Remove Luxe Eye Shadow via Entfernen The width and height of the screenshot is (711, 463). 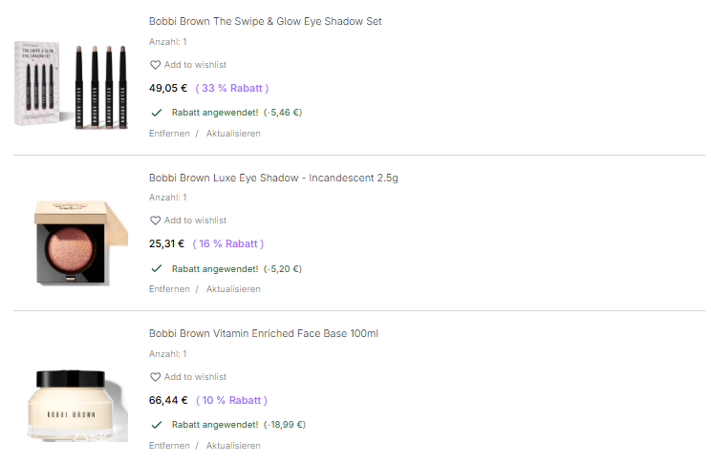point(169,289)
